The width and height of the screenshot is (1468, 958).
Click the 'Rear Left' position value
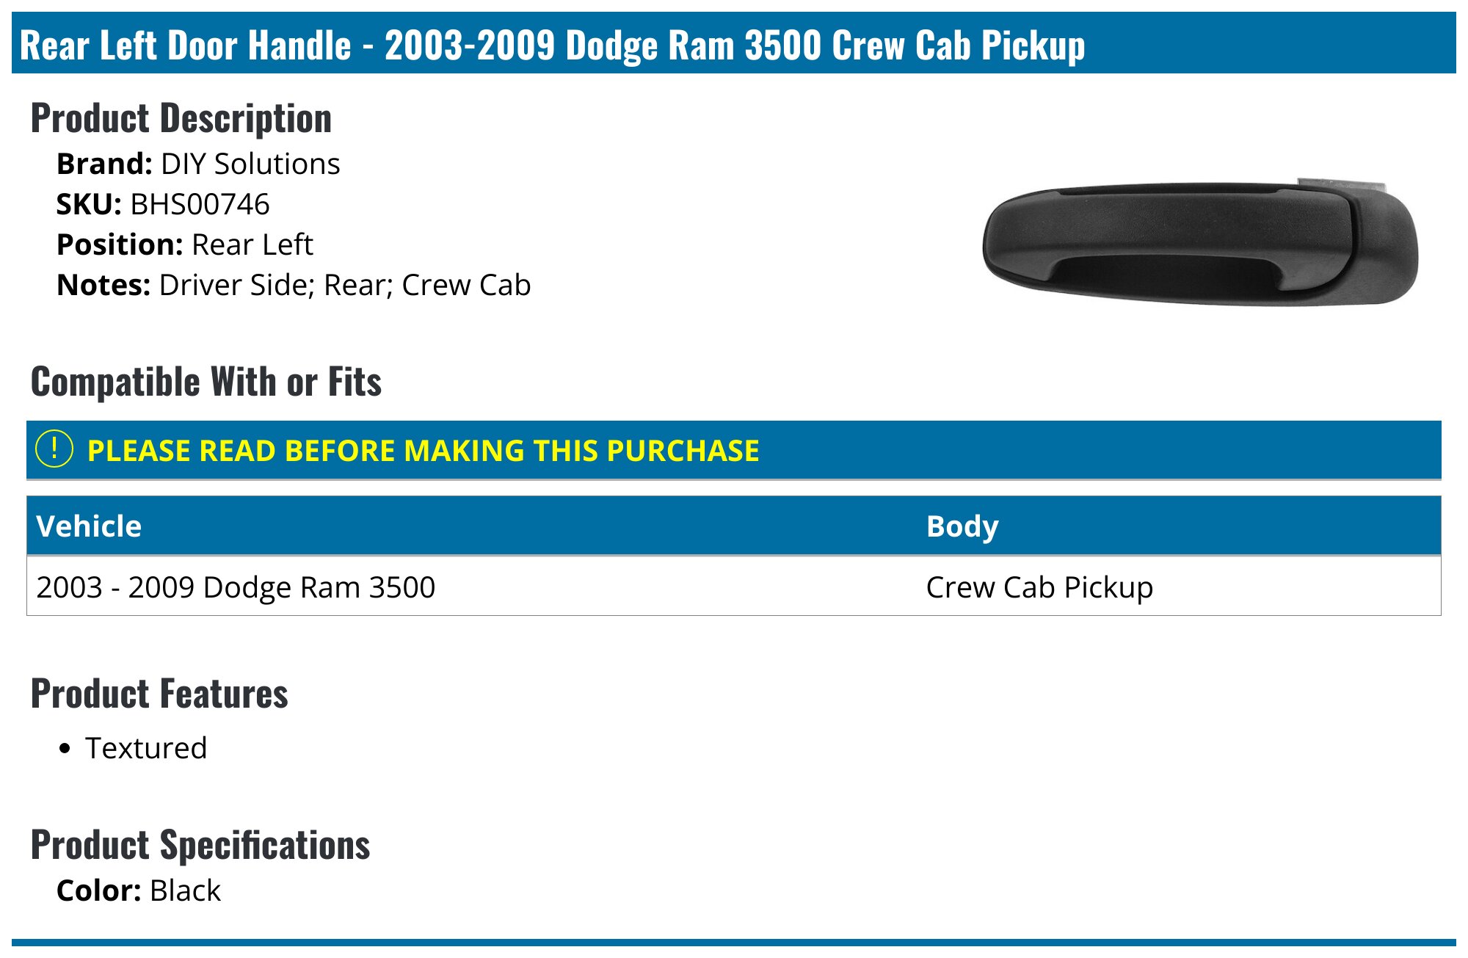point(252,244)
